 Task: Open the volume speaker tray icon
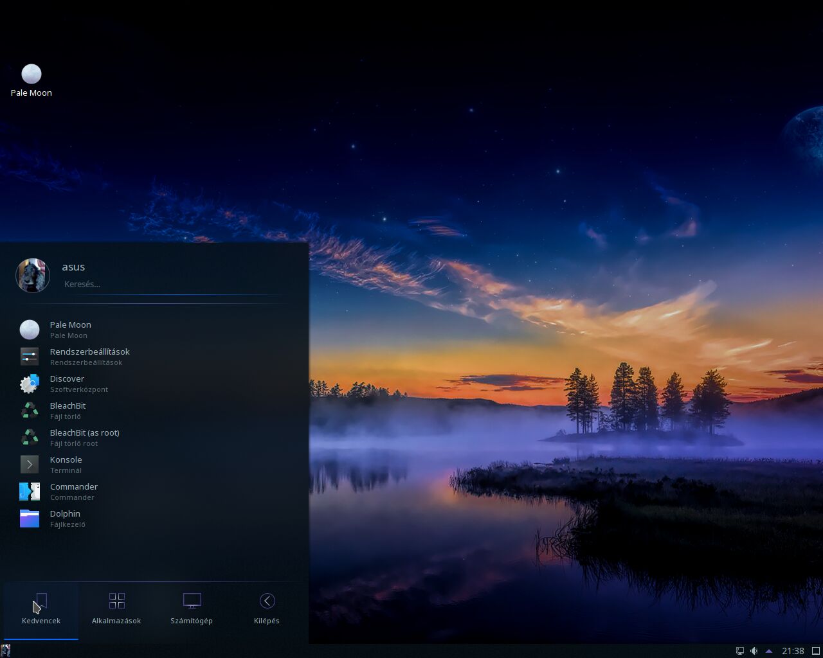(754, 651)
